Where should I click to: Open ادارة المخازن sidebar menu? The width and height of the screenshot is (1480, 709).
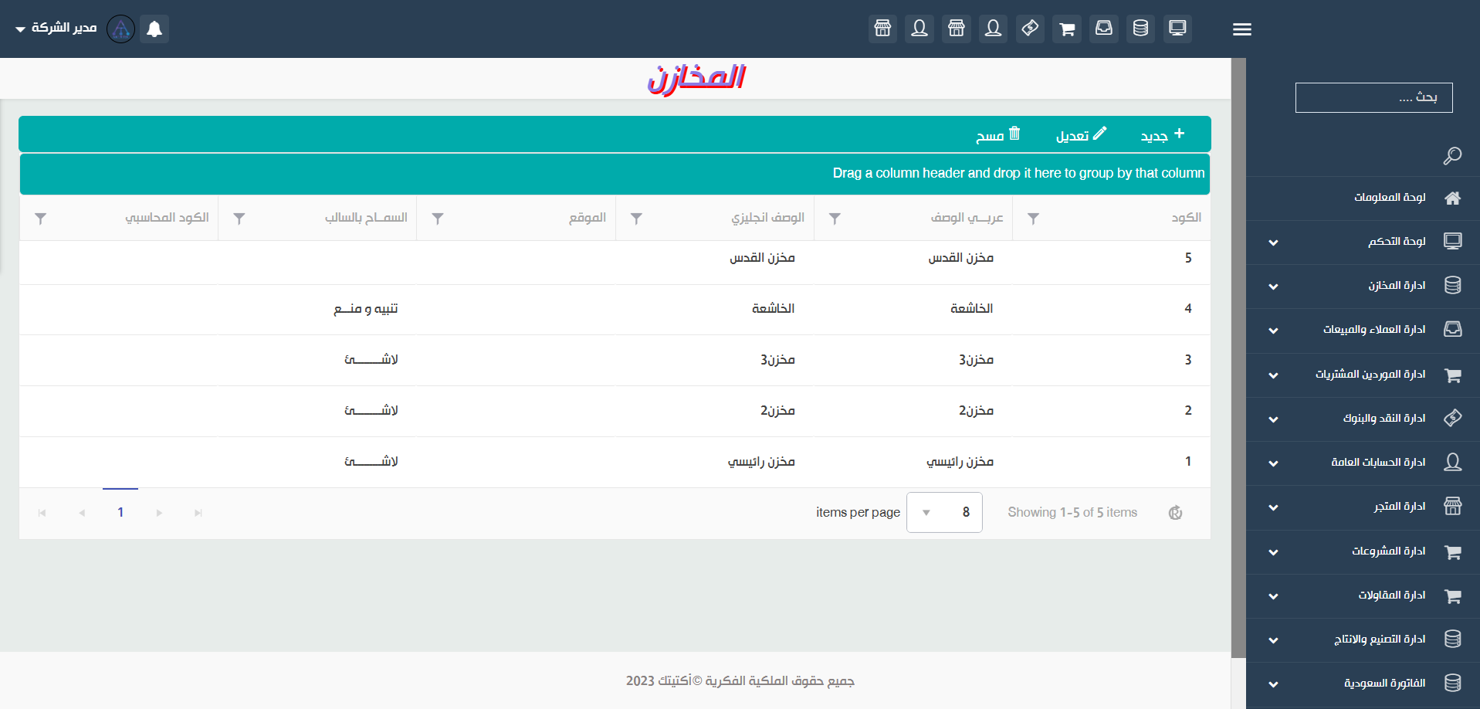coord(1363,286)
